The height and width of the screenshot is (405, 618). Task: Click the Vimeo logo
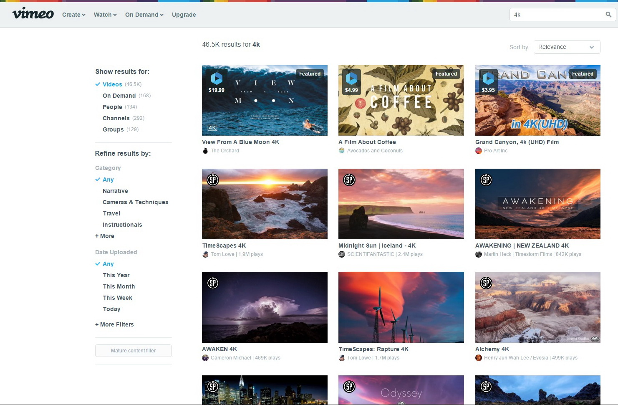point(33,14)
